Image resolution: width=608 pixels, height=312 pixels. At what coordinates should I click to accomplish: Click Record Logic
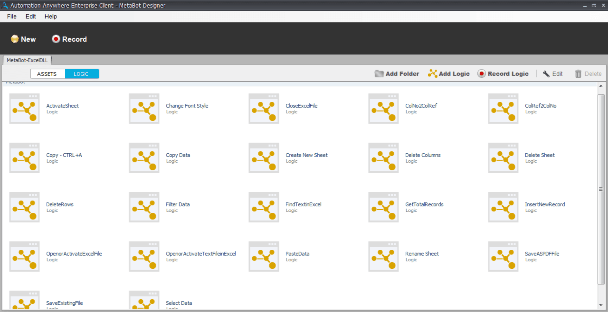(x=503, y=74)
